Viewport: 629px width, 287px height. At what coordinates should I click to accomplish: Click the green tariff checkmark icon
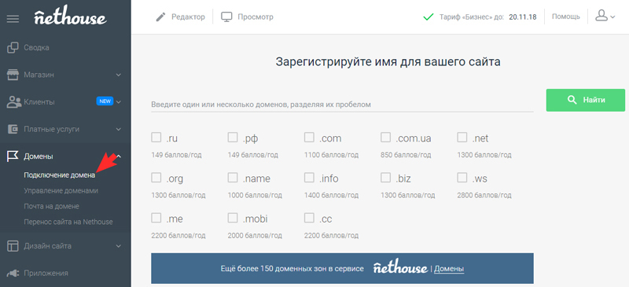pos(429,17)
